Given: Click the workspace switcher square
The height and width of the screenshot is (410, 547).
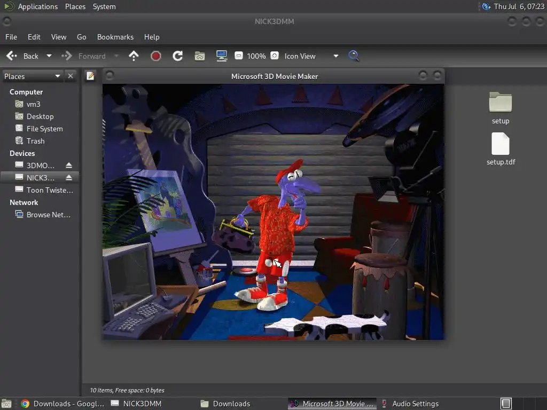Looking at the screenshot, I should click(506, 404).
